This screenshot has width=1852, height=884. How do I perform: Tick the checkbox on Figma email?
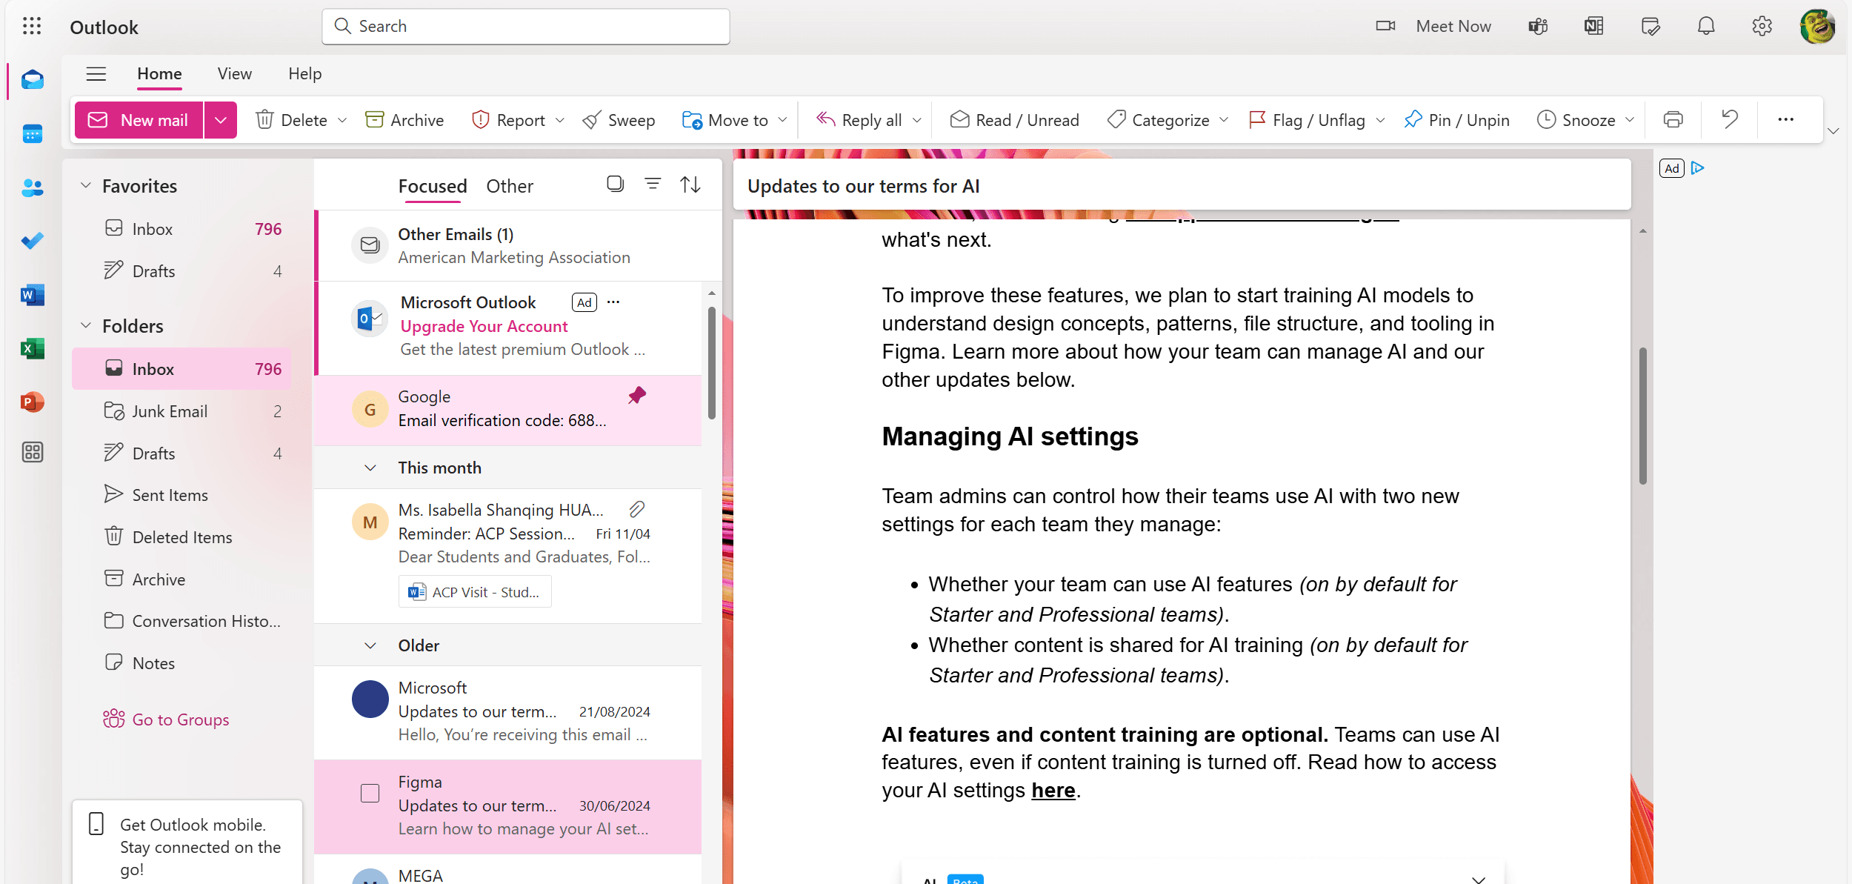click(370, 794)
